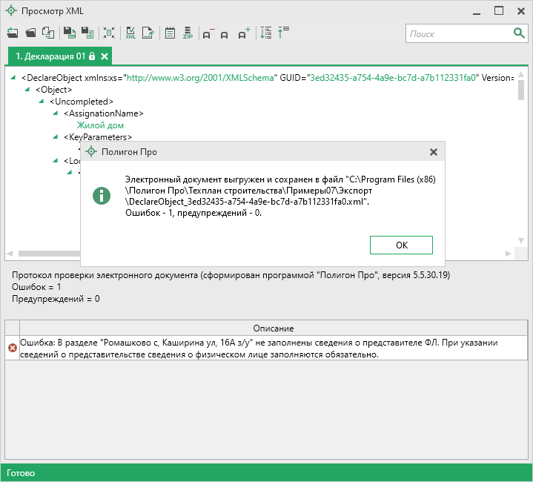Click the collapse all nodes icon
Viewport: 533px width, 482px height.
(x=283, y=33)
